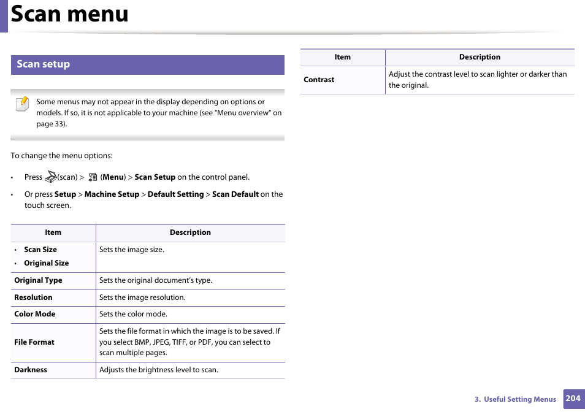
Task: Expand the Darkness table row
Action: [x=31, y=370]
